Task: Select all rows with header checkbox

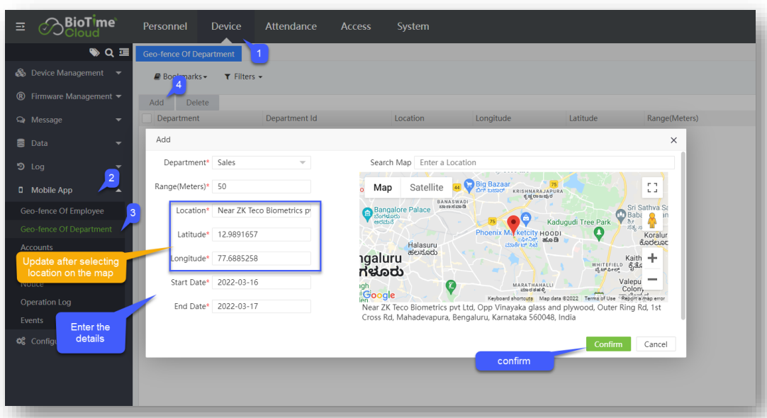Action: (147, 118)
